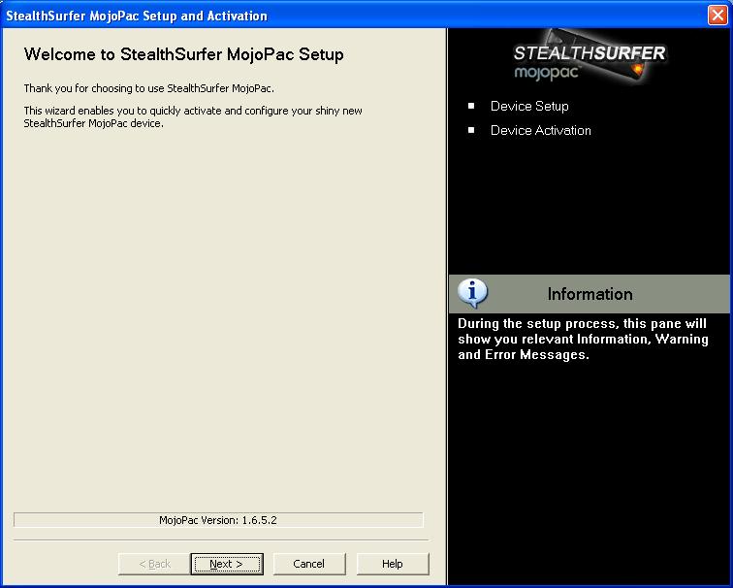Click the disabled Back button
The image size is (733, 588).
[x=155, y=564]
